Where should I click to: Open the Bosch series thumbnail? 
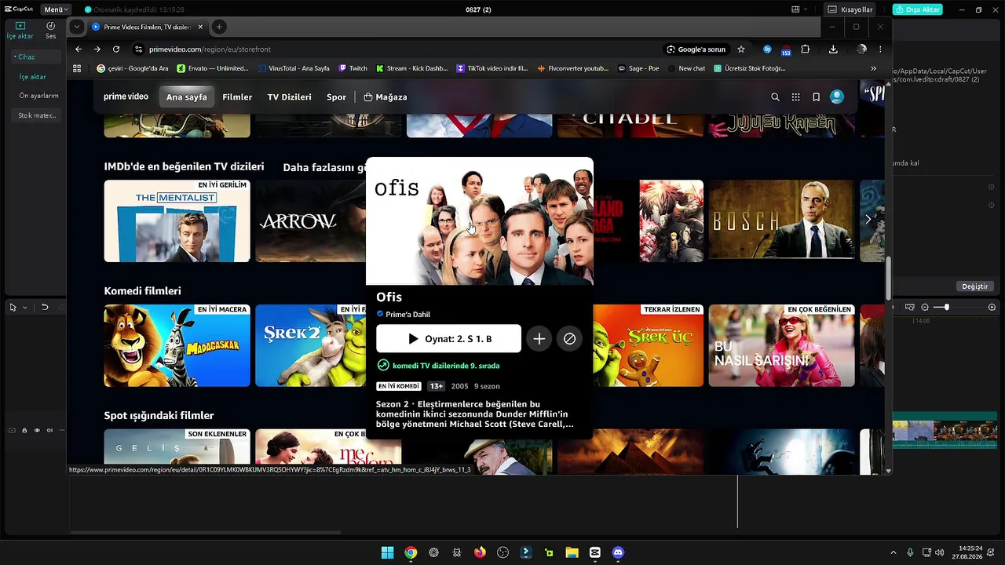click(781, 220)
